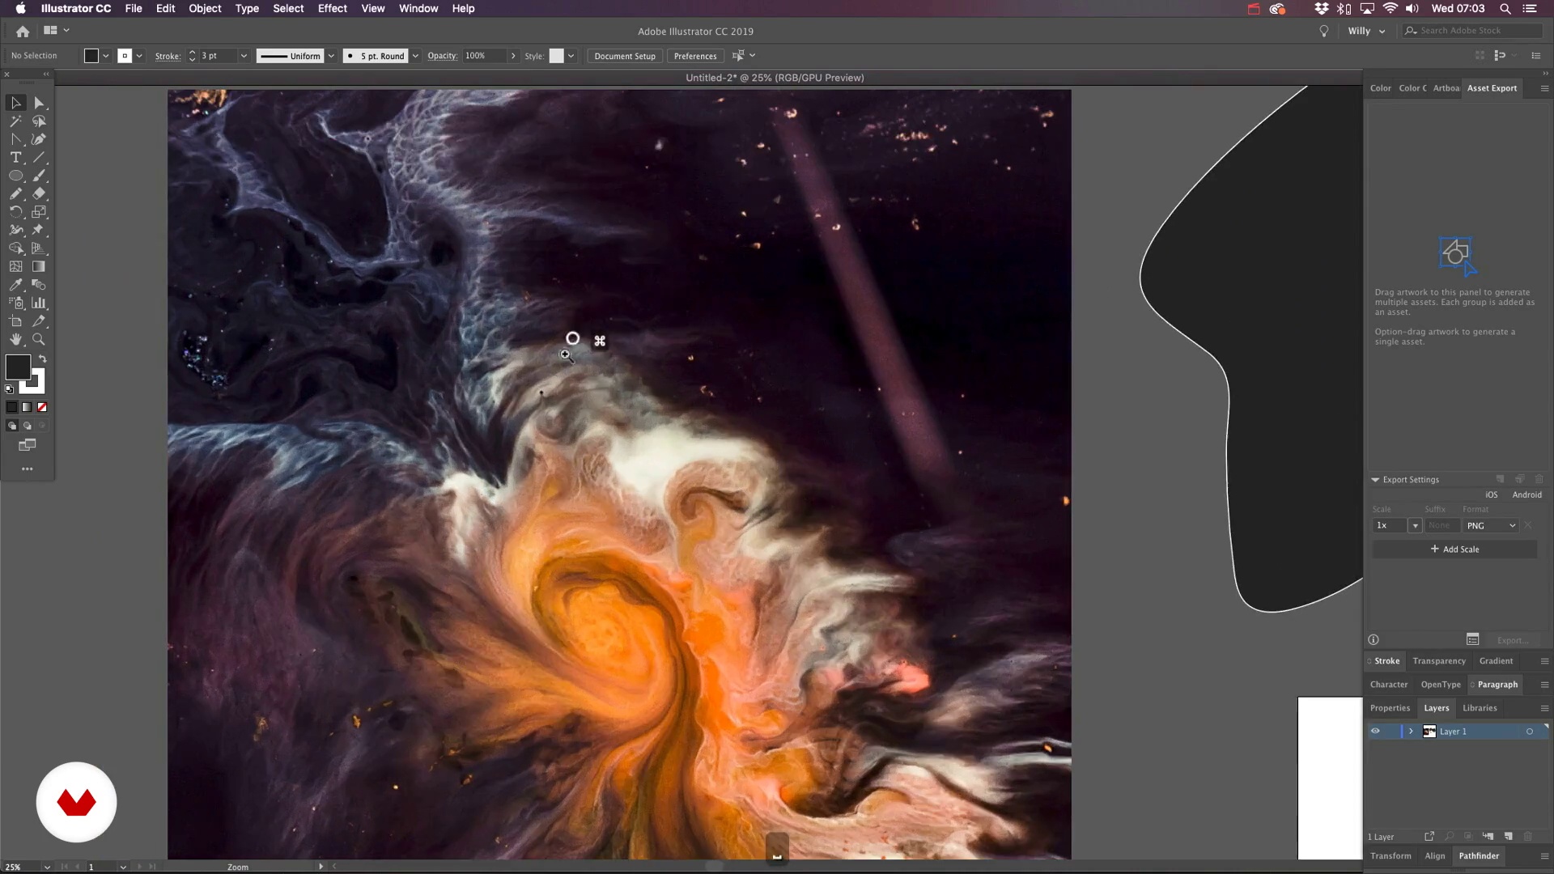
Task: Expand Layer 1 contents
Action: [1411, 731]
